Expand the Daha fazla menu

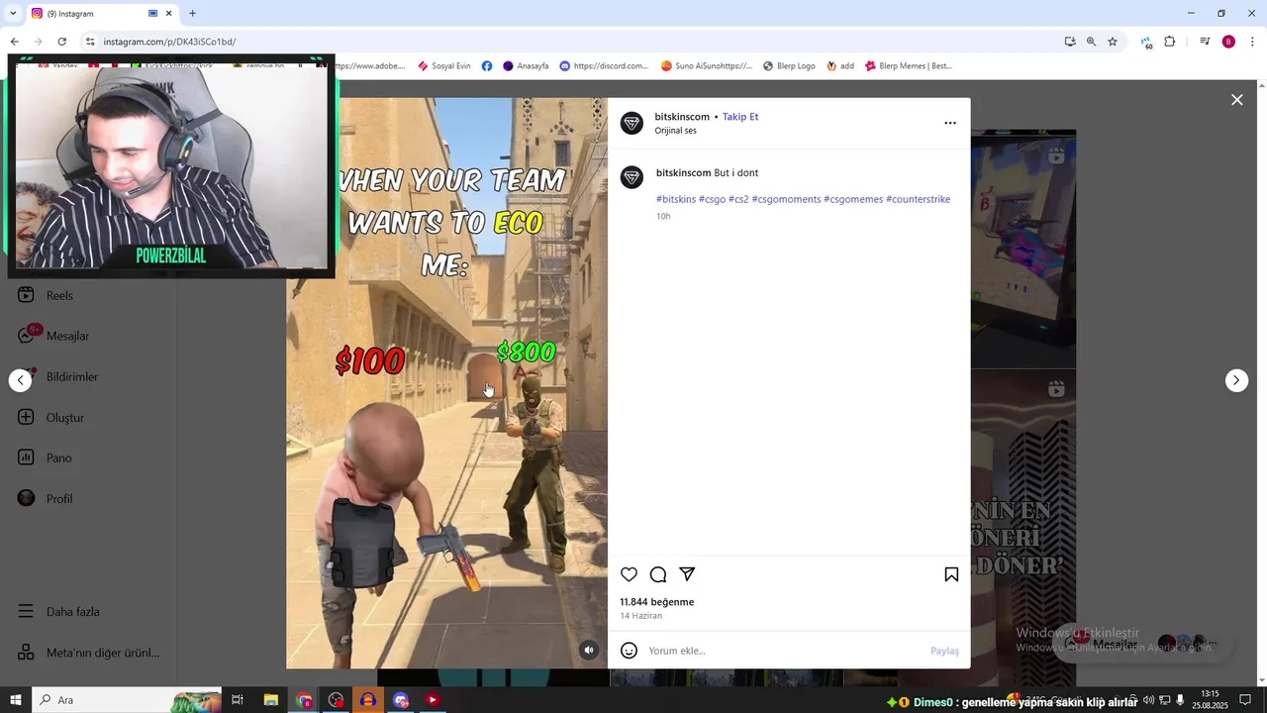[59, 612]
